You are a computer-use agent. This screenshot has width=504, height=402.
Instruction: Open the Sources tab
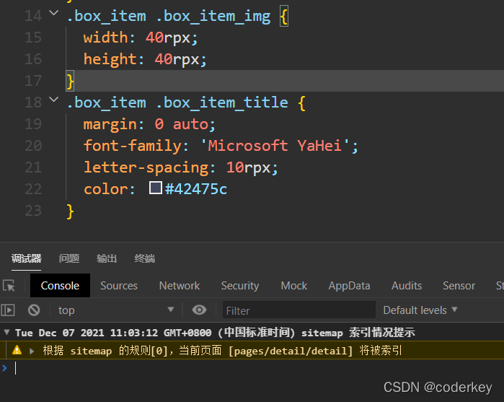click(119, 286)
